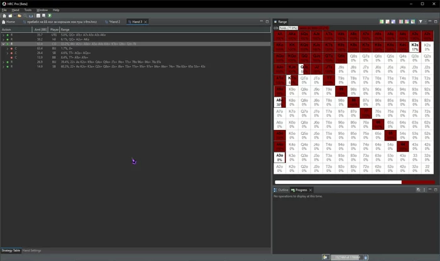Open the File menu

click(x=4, y=10)
